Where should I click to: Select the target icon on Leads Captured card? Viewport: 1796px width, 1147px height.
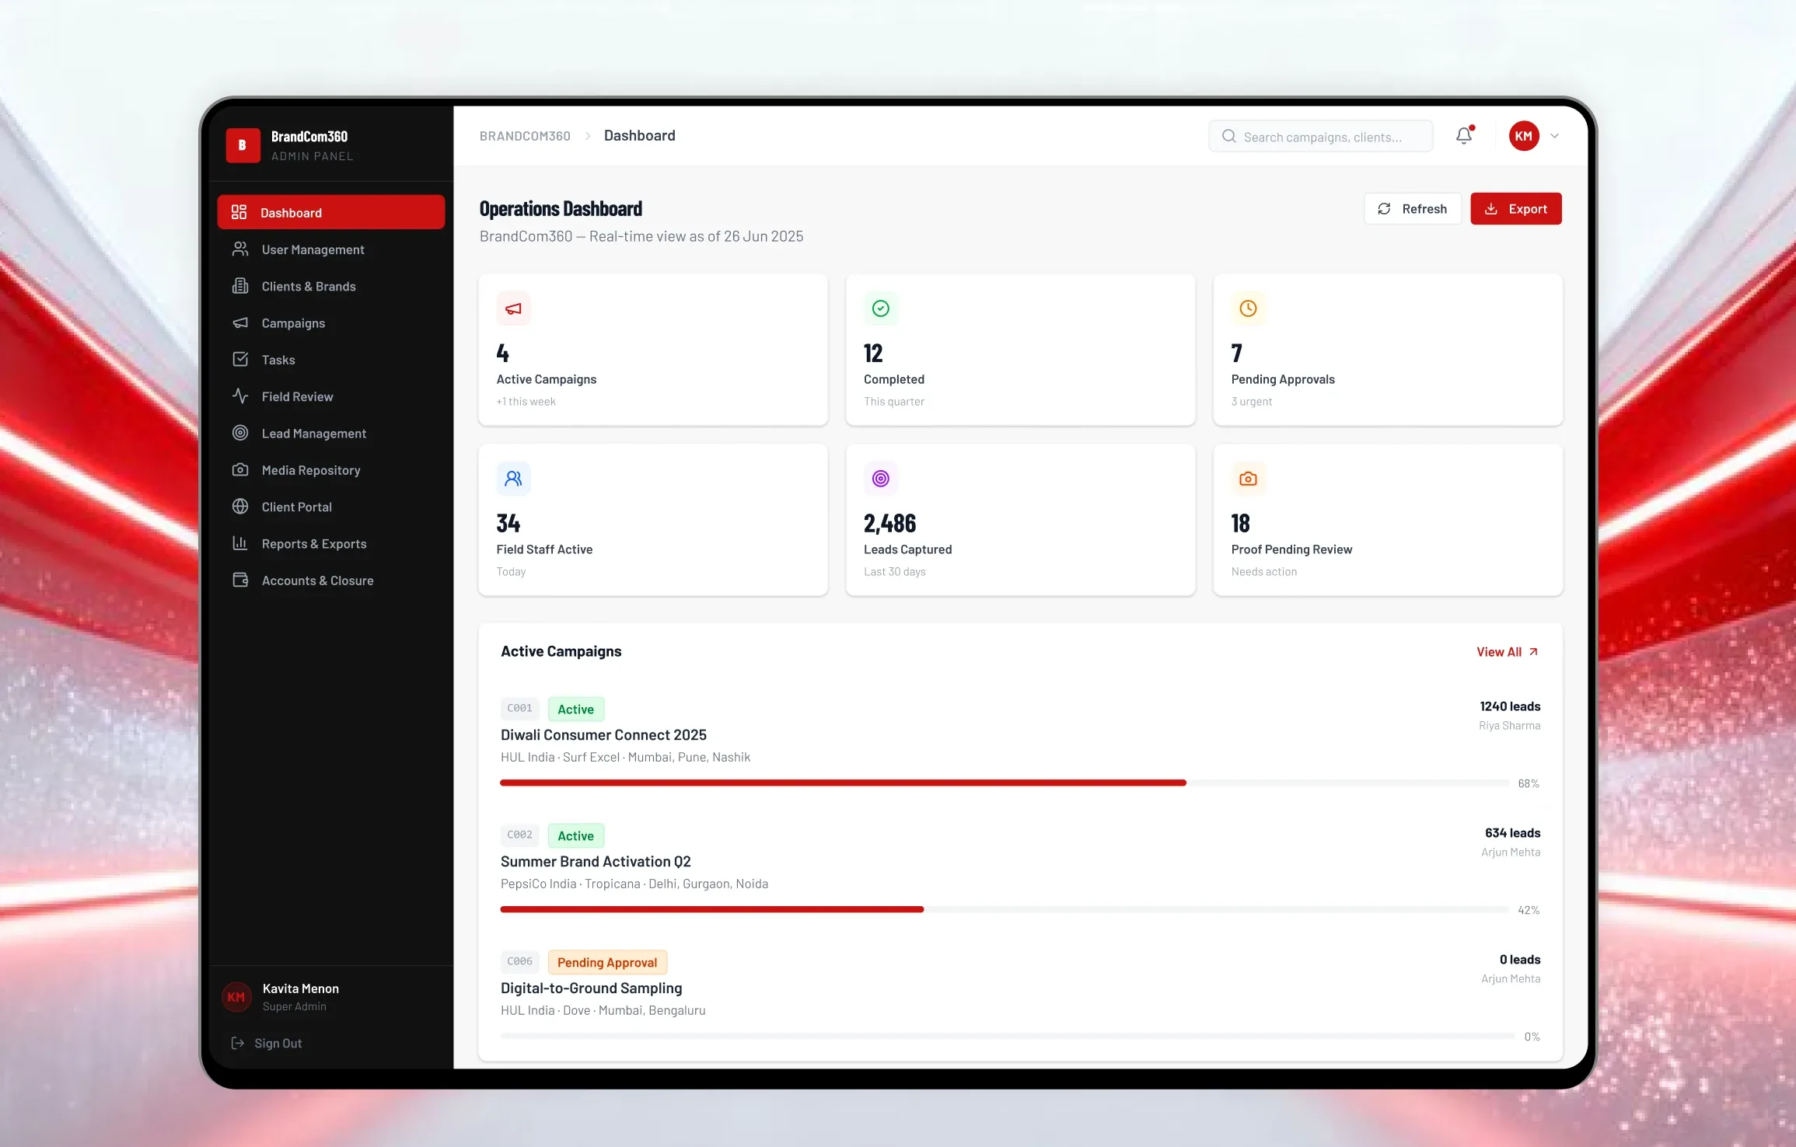[x=881, y=479]
